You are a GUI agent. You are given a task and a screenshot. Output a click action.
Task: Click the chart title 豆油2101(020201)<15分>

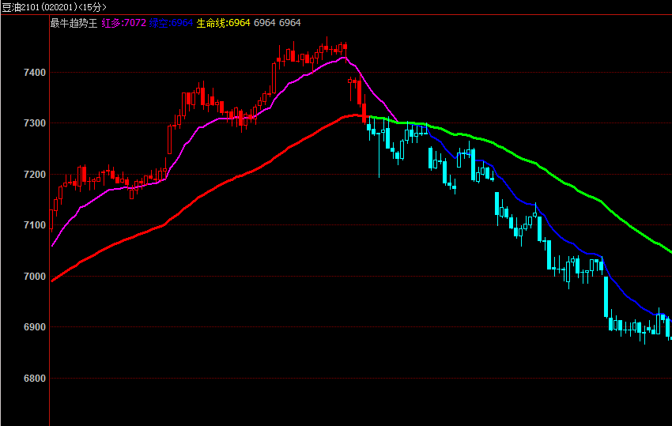[x=54, y=7]
